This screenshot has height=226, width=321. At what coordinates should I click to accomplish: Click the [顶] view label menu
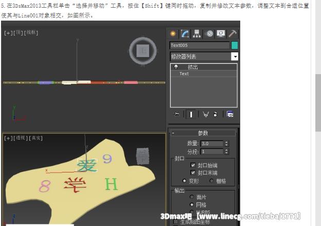(18, 32)
